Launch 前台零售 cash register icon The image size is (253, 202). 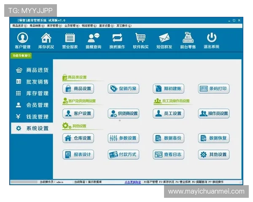pos(188,40)
